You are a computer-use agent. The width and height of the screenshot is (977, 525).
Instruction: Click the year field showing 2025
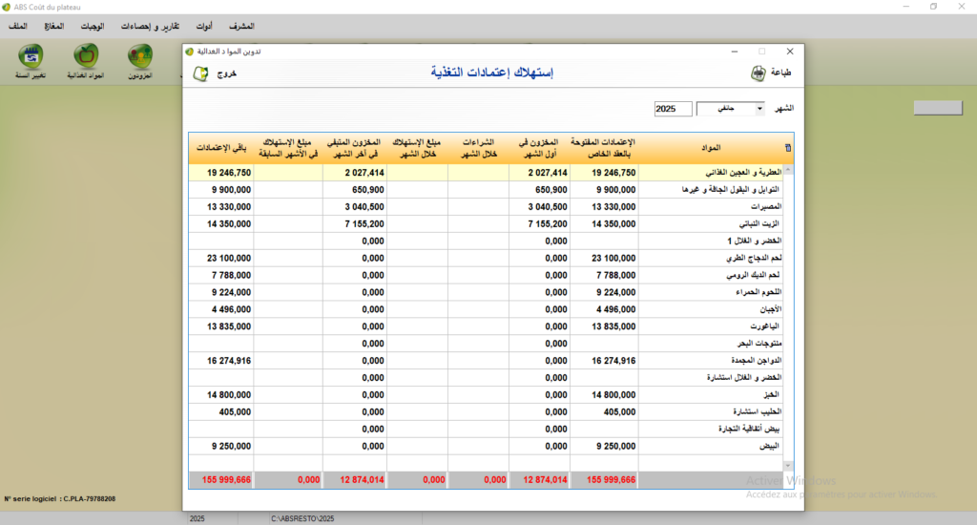(x=673, y=109)
